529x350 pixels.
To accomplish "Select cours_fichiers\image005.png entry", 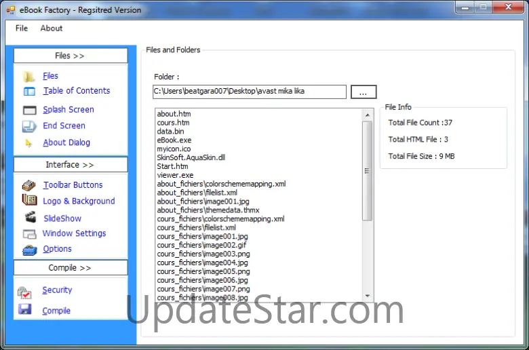I will click(x=203, y=272).
